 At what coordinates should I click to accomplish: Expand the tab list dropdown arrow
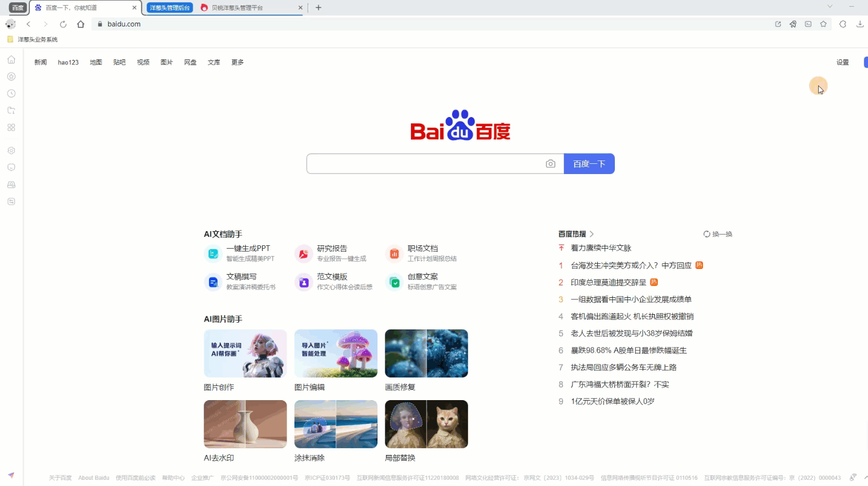coord(830,6)
